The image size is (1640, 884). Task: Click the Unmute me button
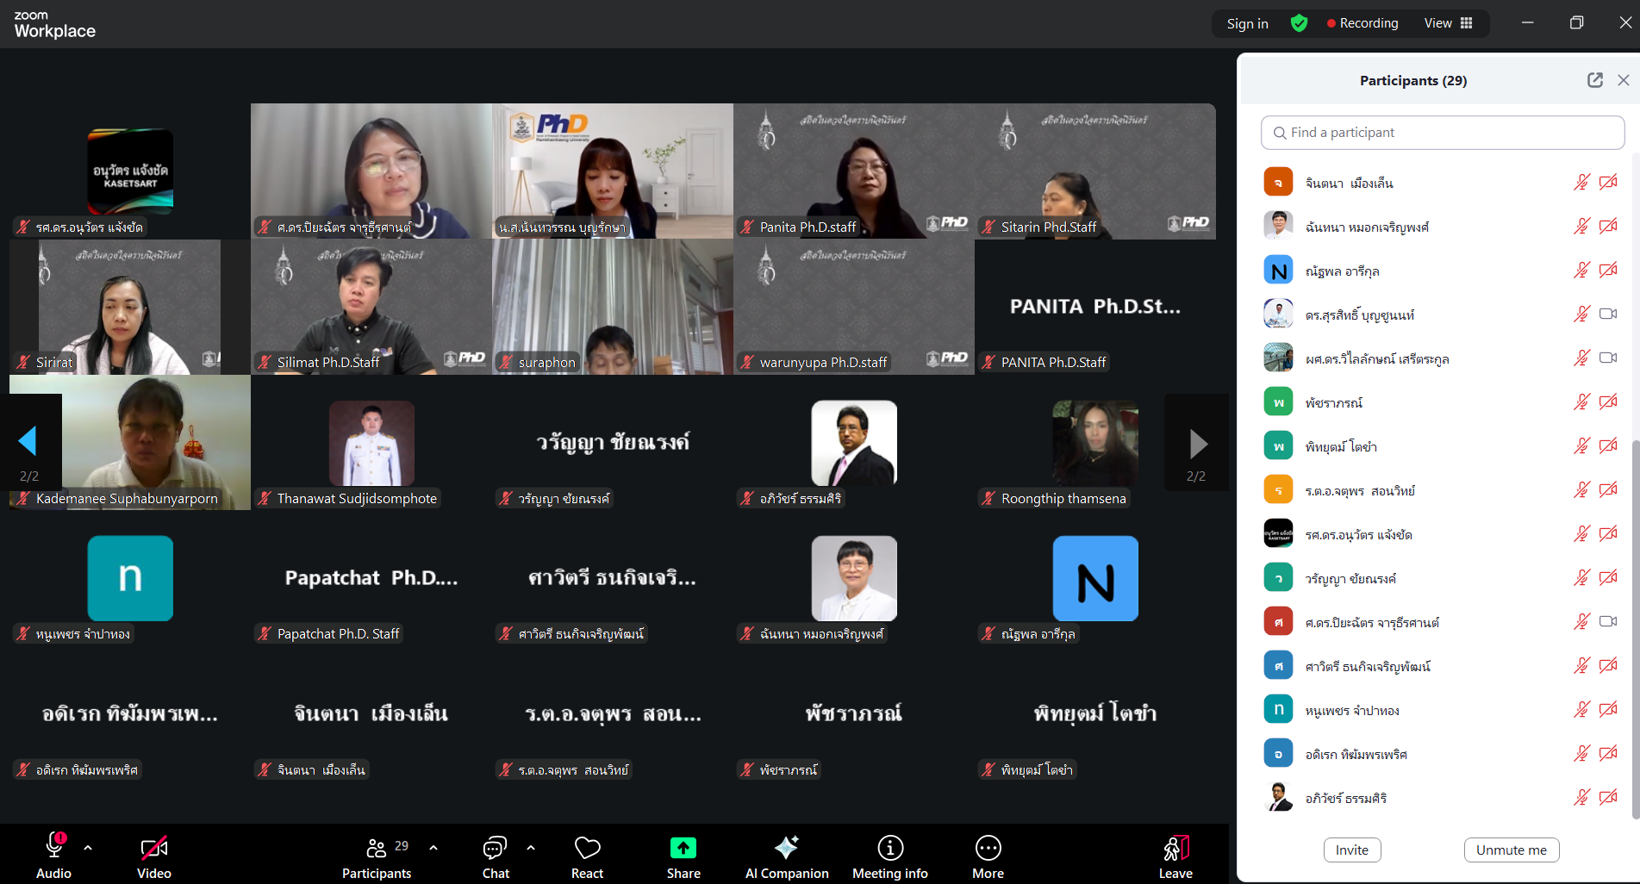pyautogui.click(x=1511, y=850)
